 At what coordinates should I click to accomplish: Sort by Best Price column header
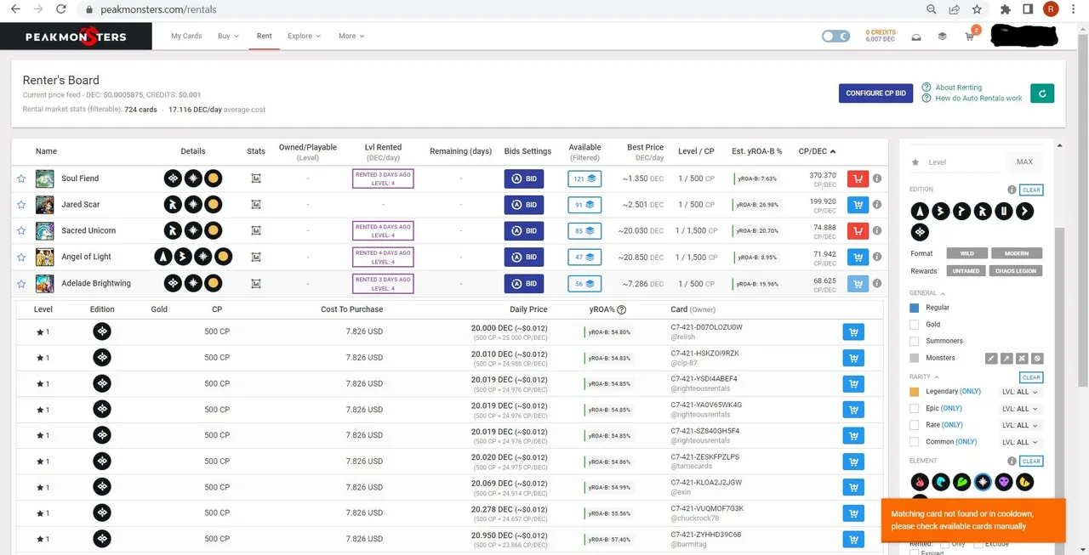pyautogui.click(x=645, y=151)
